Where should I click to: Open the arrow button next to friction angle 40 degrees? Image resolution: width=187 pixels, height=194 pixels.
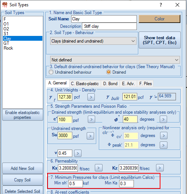[x=163, y=119]
